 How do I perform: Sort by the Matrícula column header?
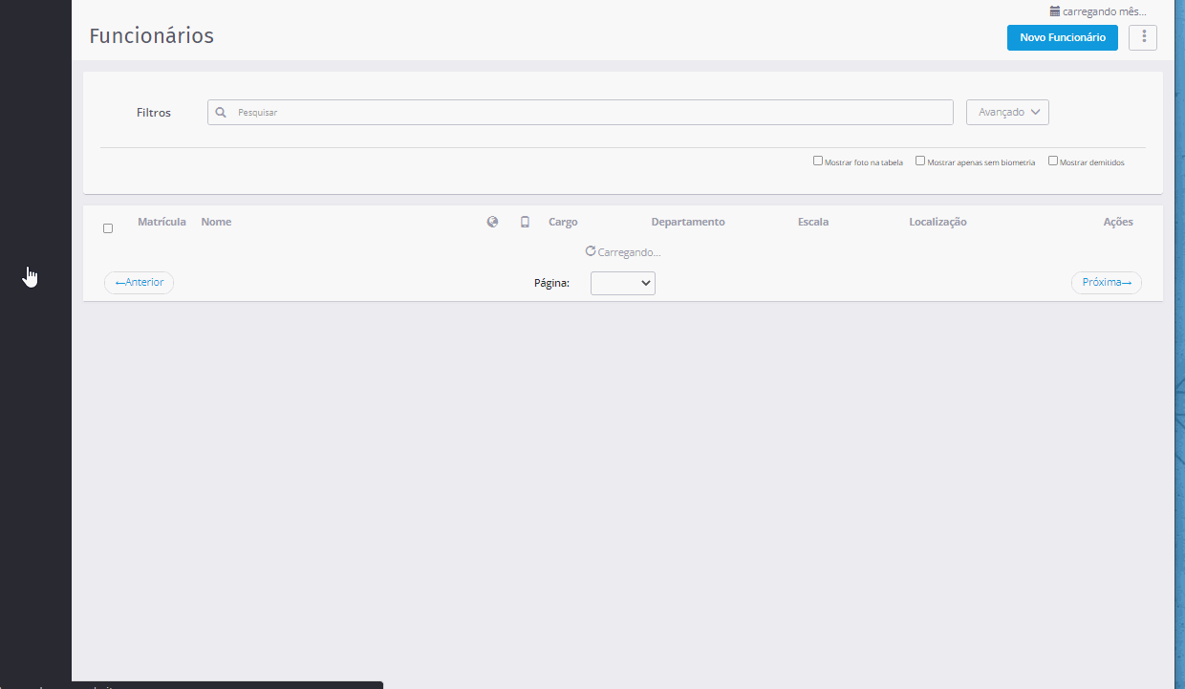click(x=162, y=222)
